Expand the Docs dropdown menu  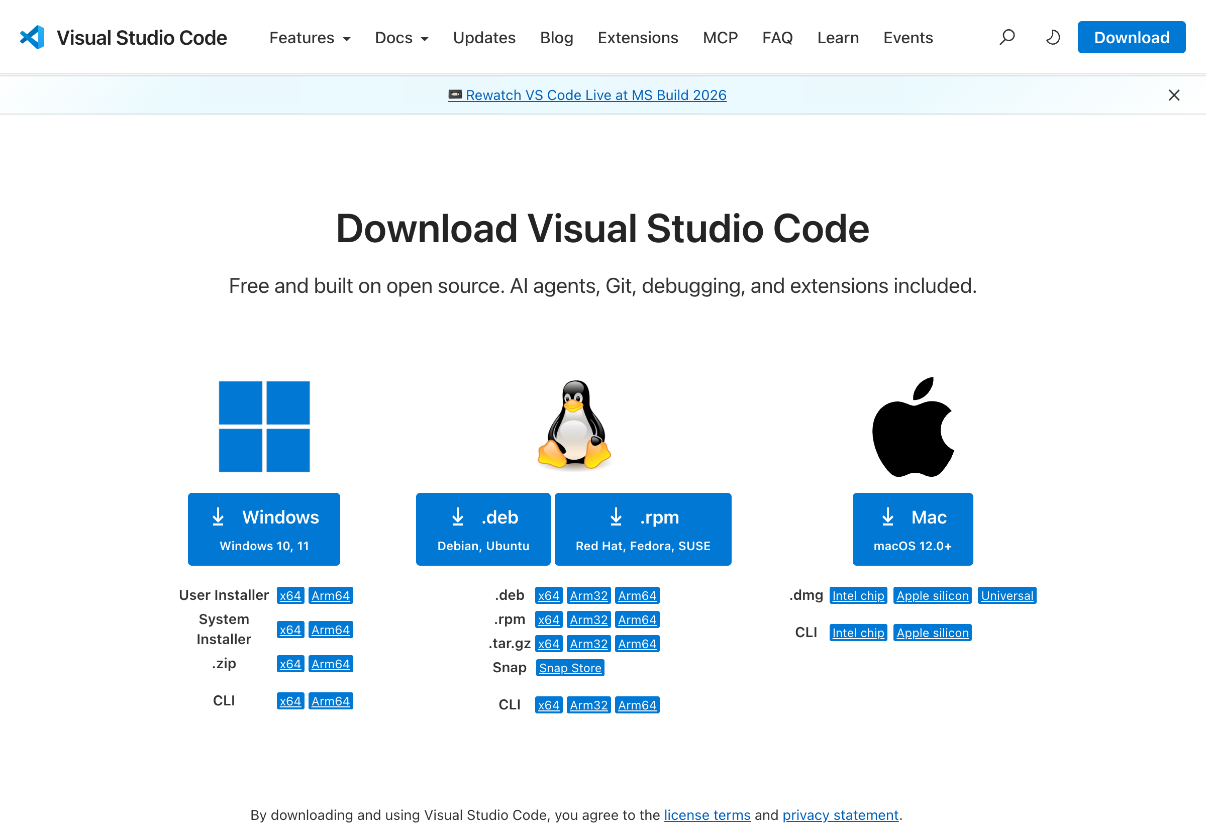pyautogui.click(x=401, y=38)
